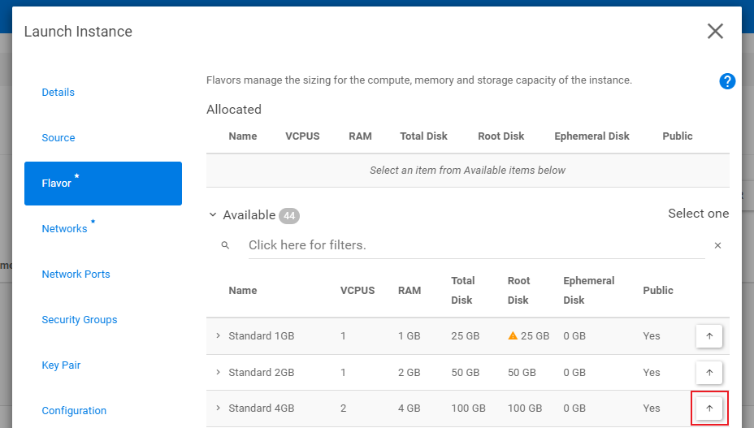The width and height of the screenshot is (754, 428).
Task: Clear the filter with the small x icon
Action: [x=717, y=245]
